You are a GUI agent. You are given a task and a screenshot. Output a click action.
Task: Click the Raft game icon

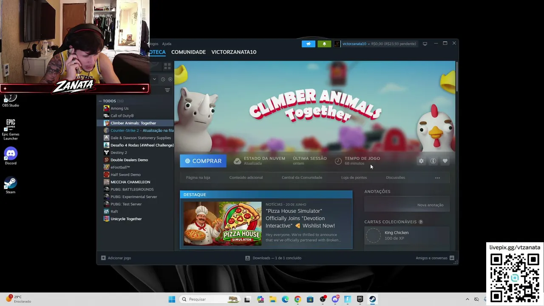pos(106,211)
